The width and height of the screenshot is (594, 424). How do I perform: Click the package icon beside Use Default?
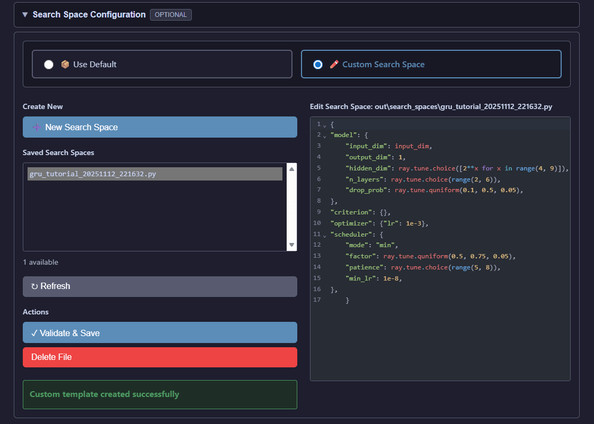(x=65, y=65)
